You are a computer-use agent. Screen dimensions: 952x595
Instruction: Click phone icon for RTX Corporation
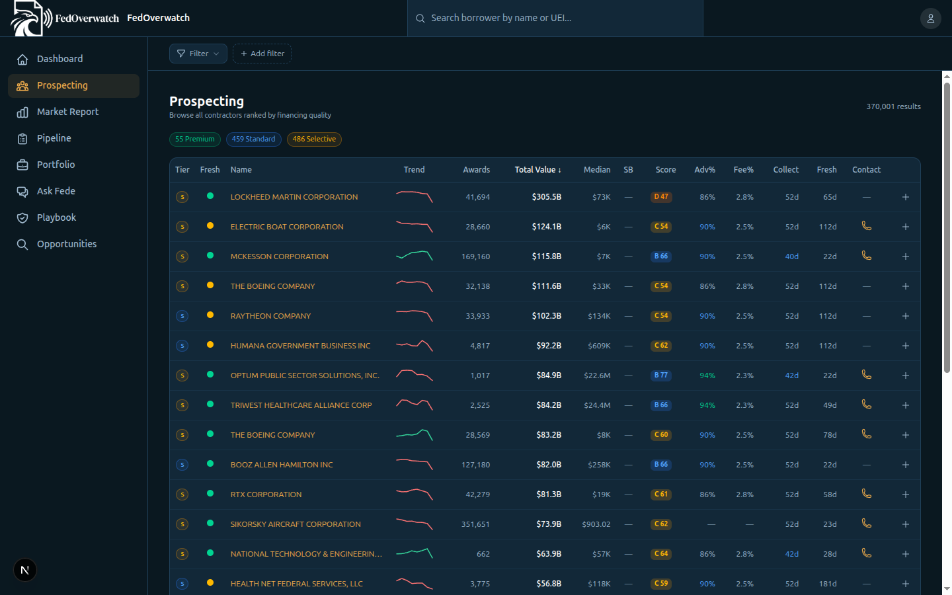[866, 494]
